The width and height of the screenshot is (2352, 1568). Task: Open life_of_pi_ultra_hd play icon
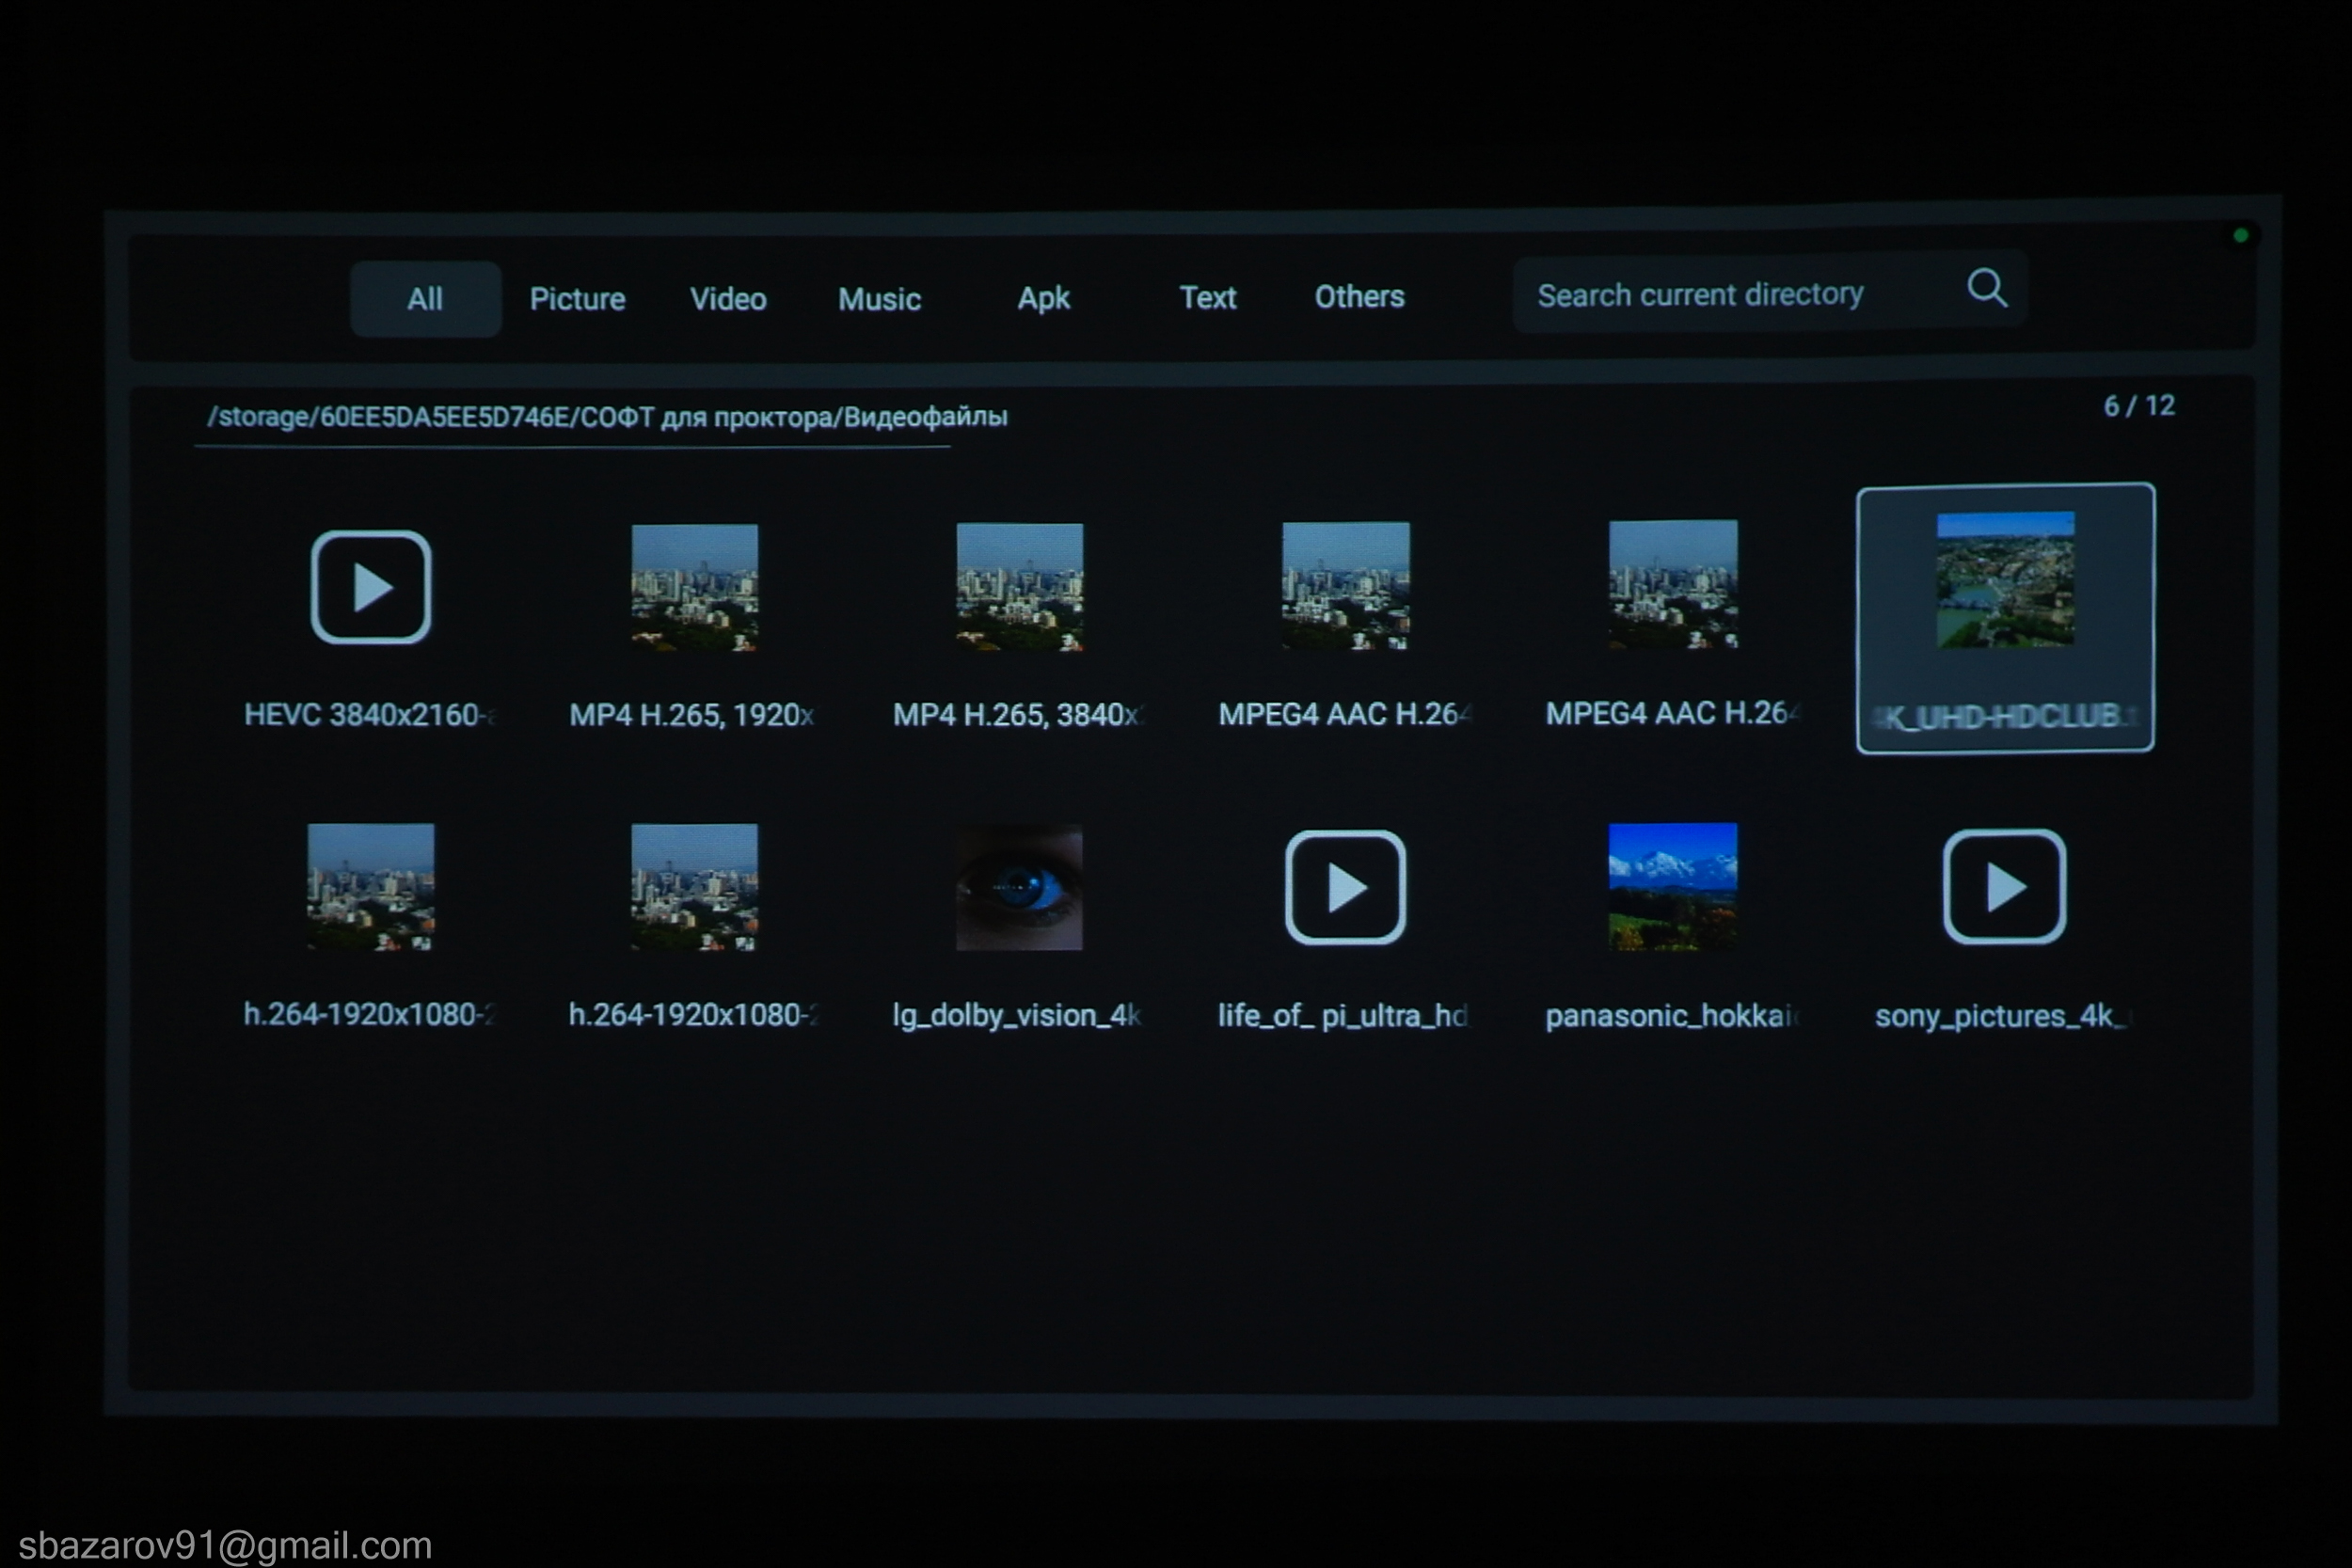coord(1345,887)
